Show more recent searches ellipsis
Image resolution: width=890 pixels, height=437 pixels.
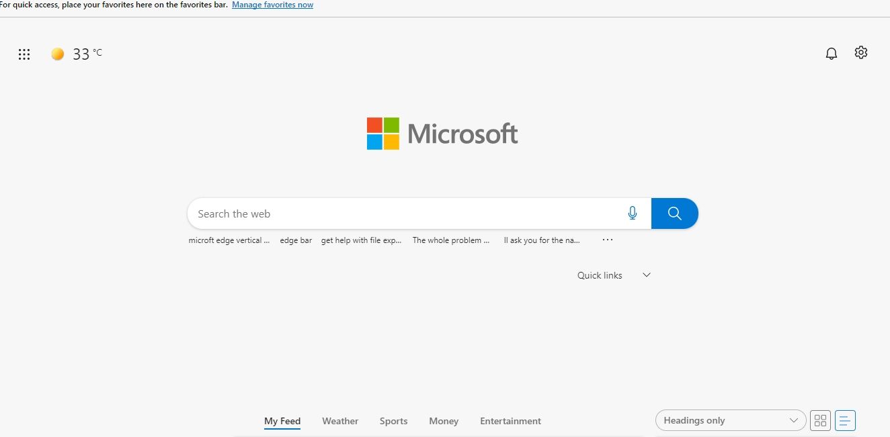[608, 240]
